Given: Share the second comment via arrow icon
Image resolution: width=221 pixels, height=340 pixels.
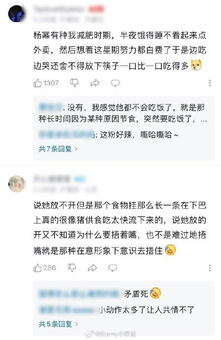Looking at the screenshot, I should click(93, 268).
